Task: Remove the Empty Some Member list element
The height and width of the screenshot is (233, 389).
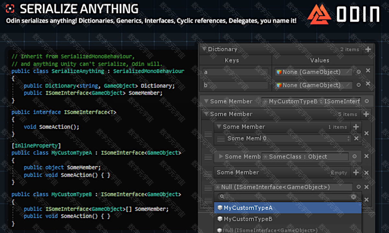Action: [366, 173]
